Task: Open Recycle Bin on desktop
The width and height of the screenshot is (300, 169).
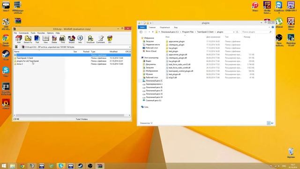Action: coord(291,153)
